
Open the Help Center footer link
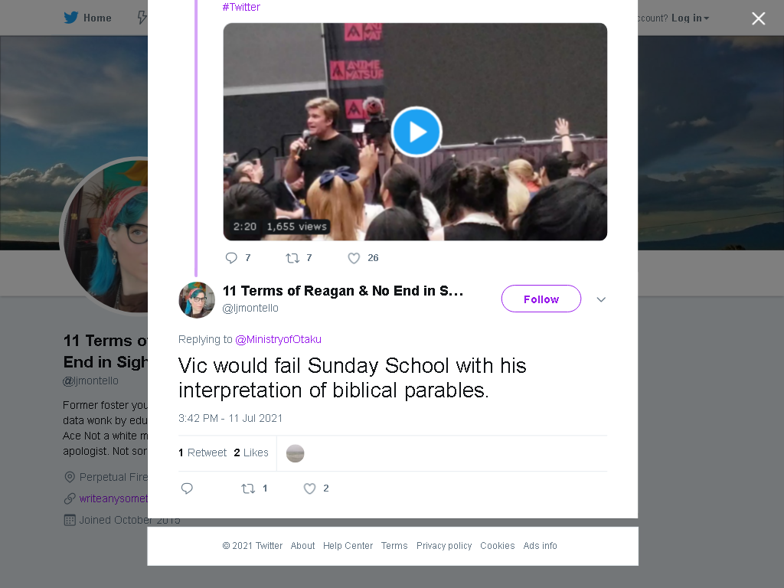click(348, 545)
